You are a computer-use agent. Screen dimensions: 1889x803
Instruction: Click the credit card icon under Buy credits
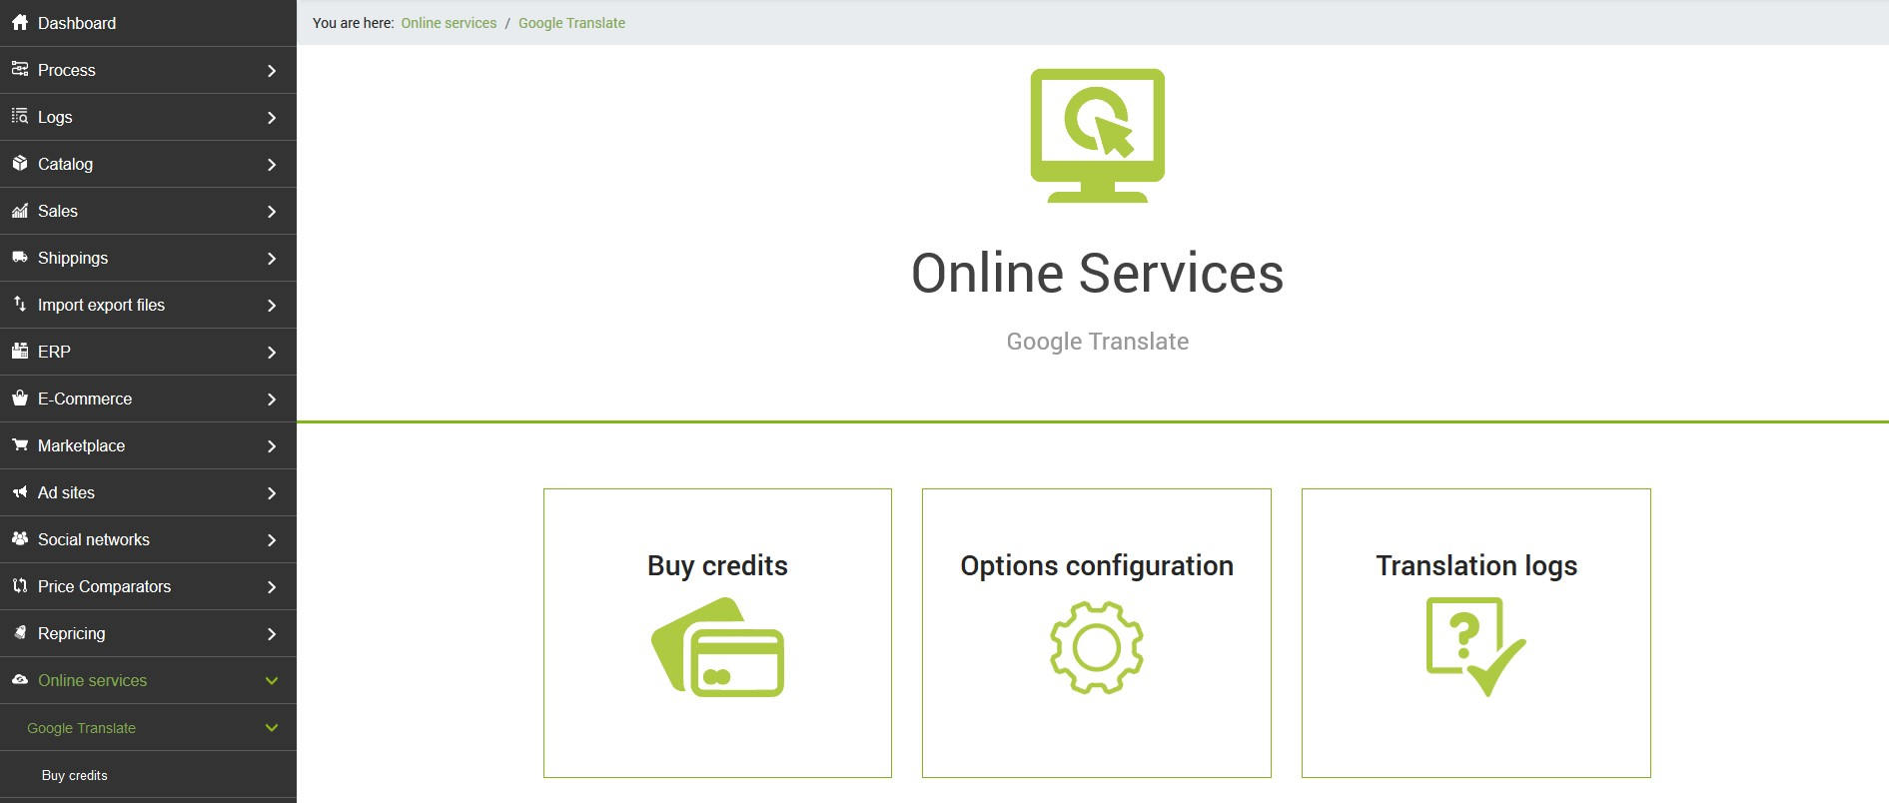click(717, 647)
